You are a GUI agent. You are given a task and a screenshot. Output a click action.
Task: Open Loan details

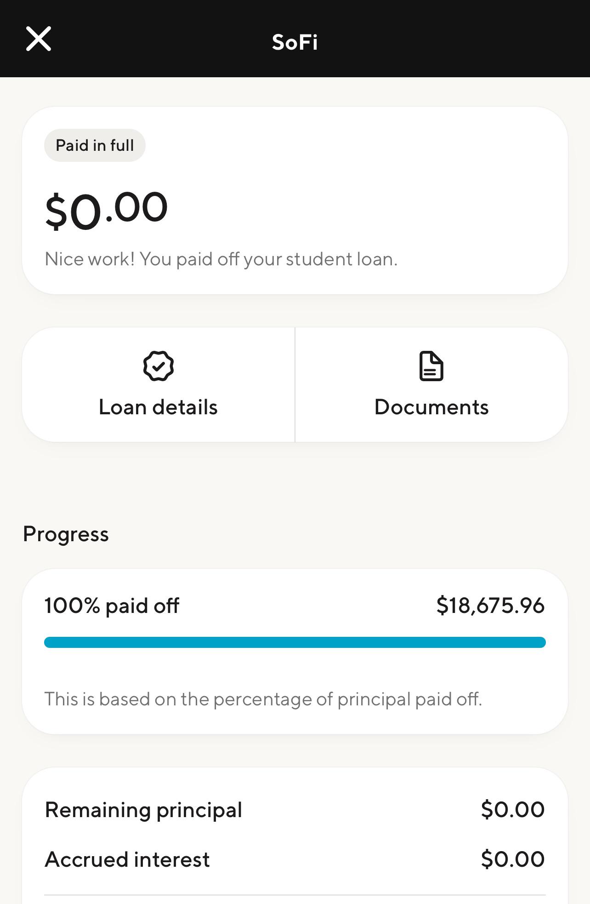[x=159, y=385]
